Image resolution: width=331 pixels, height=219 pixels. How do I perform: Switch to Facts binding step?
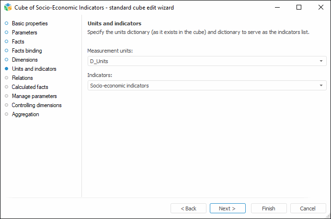pyautogui.click(x=27, y=51)
